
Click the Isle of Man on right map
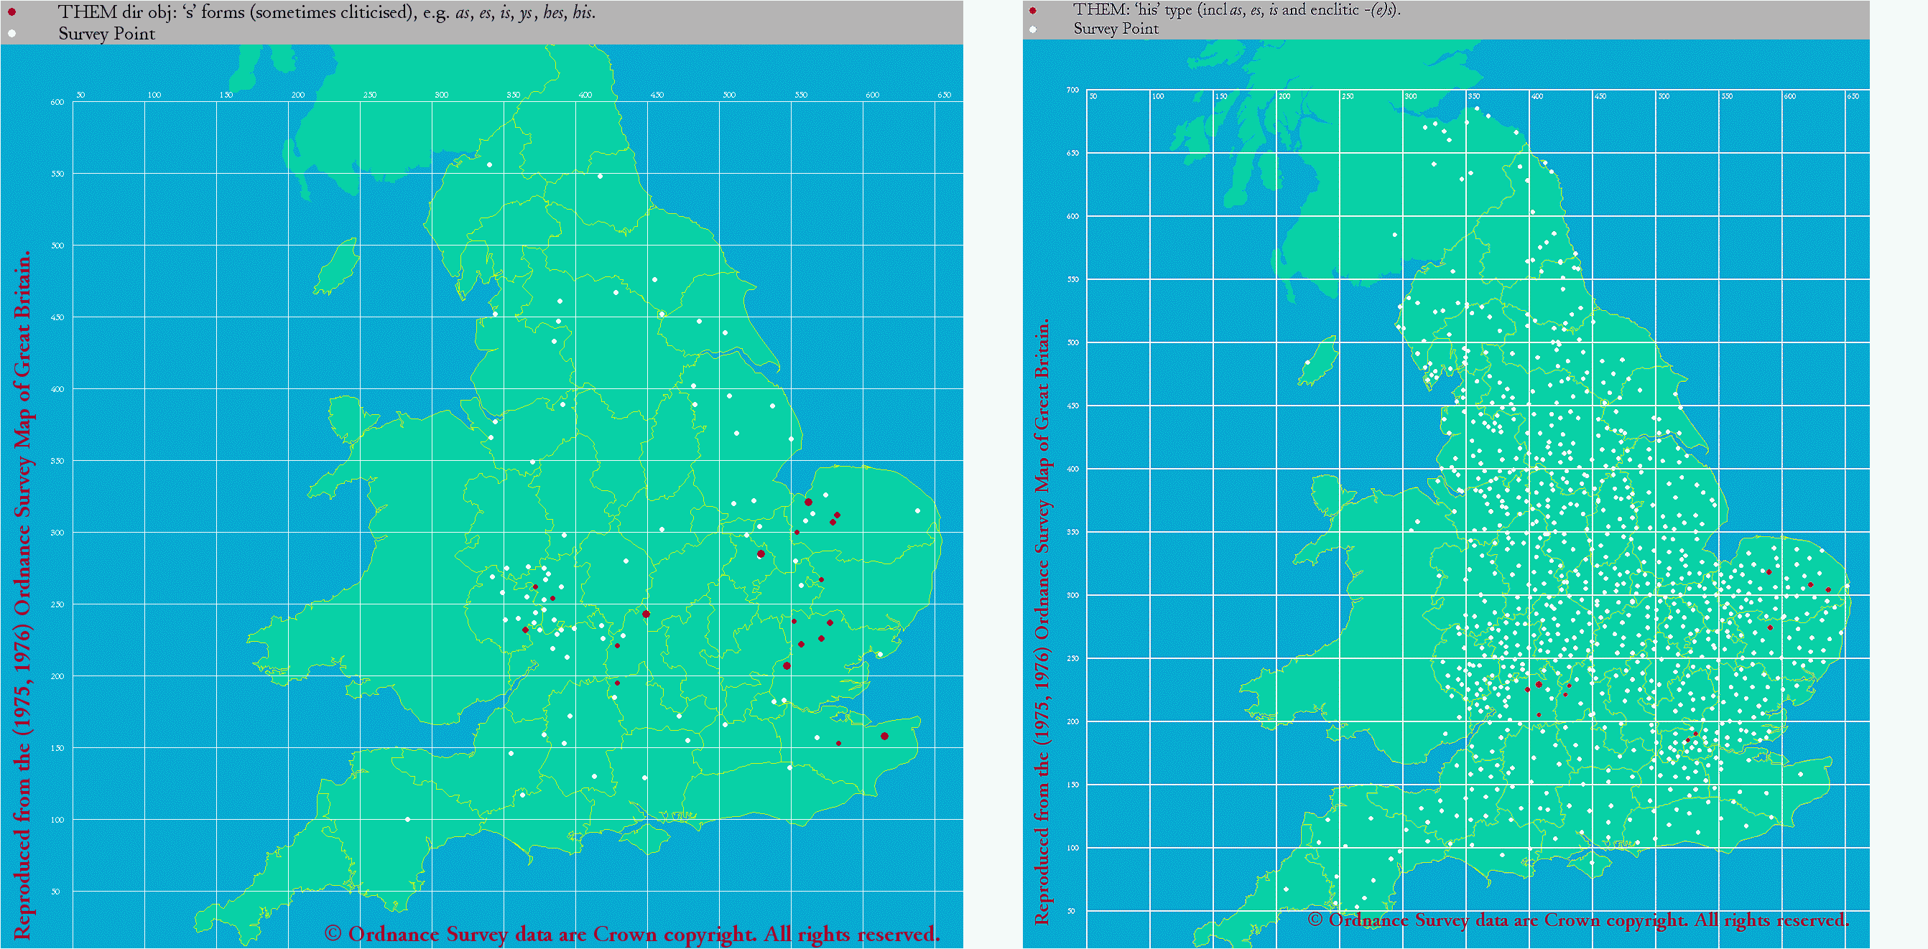pos(1318,361)
